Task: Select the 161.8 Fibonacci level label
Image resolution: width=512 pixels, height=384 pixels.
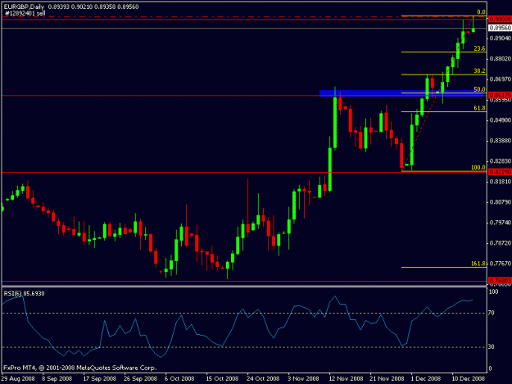Action: (x=478, y=264)
